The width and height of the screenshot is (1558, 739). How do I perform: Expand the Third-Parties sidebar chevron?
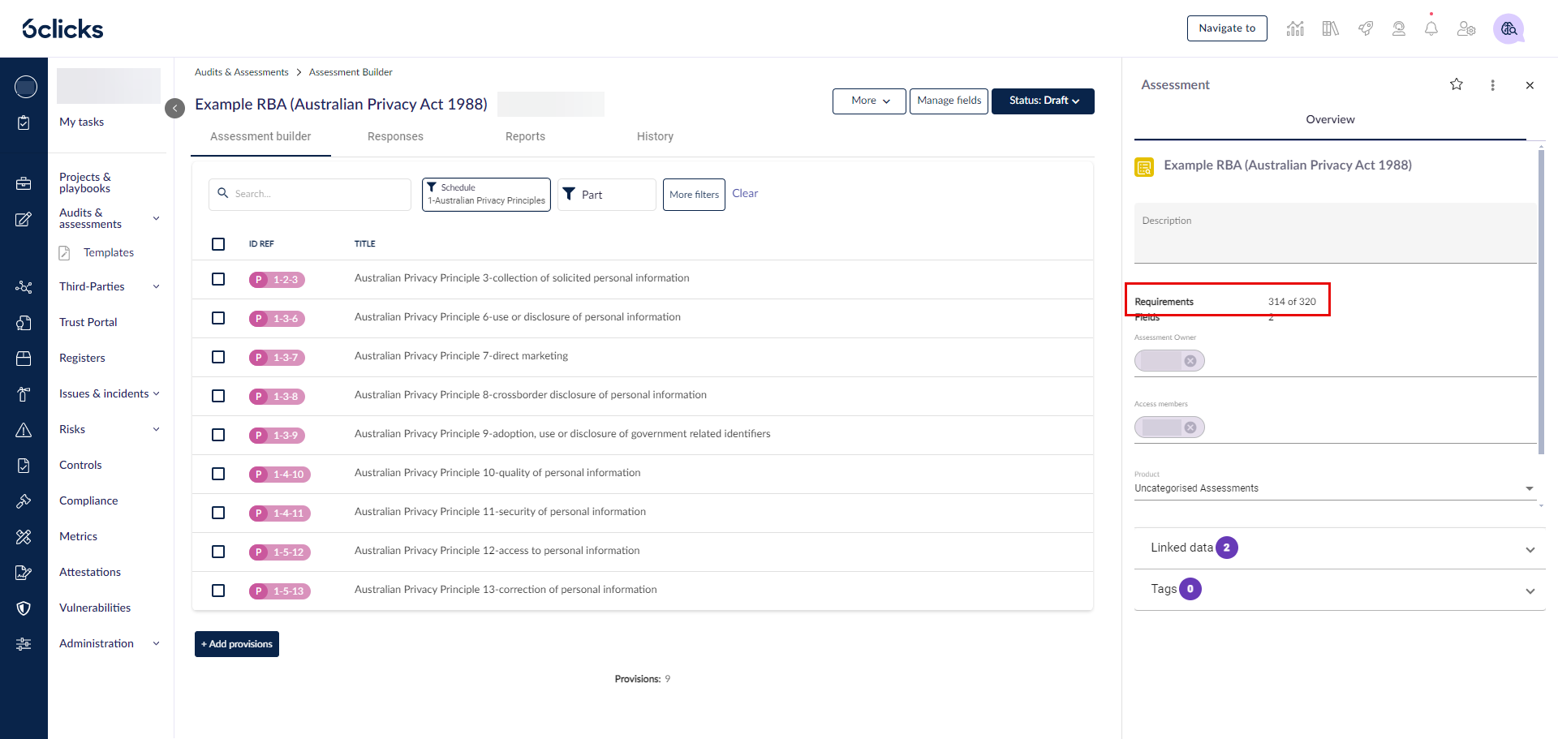pyautogui.click(x=157, y=286)
